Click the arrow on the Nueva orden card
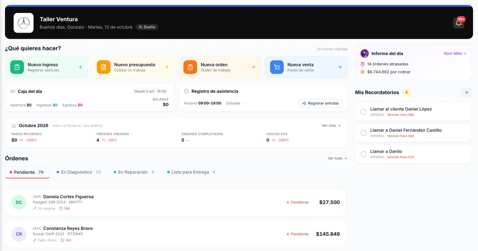Viewport: 478px width, 251px height. click(253, 67)
